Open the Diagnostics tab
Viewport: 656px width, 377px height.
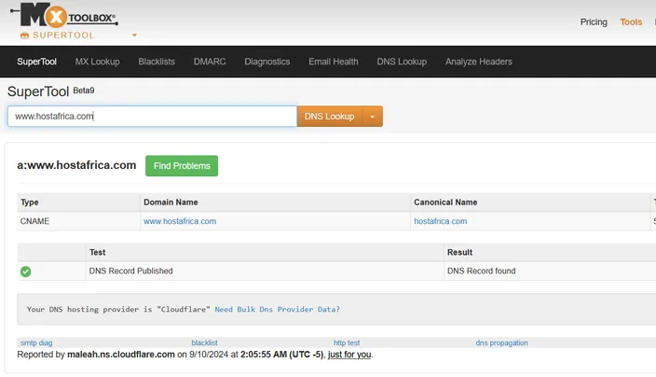(x=267, y=62)
